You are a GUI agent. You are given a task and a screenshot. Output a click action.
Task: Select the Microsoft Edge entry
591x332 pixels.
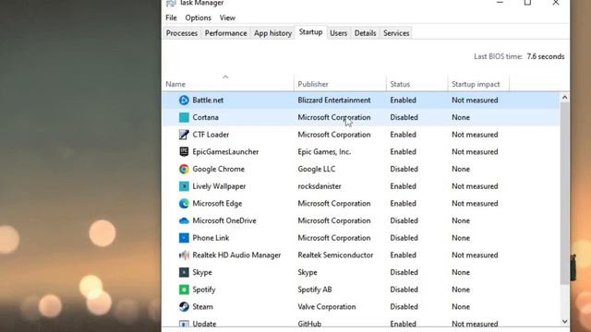(217, 203)
